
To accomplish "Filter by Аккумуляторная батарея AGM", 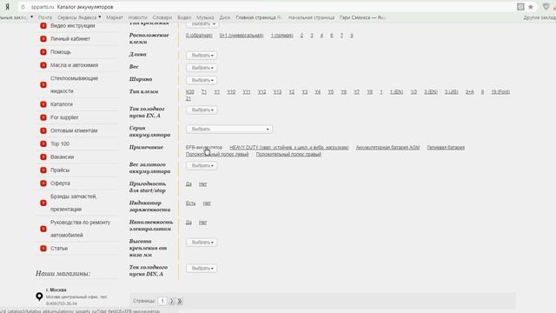I will pyautogui.click(x=387, y=147).
